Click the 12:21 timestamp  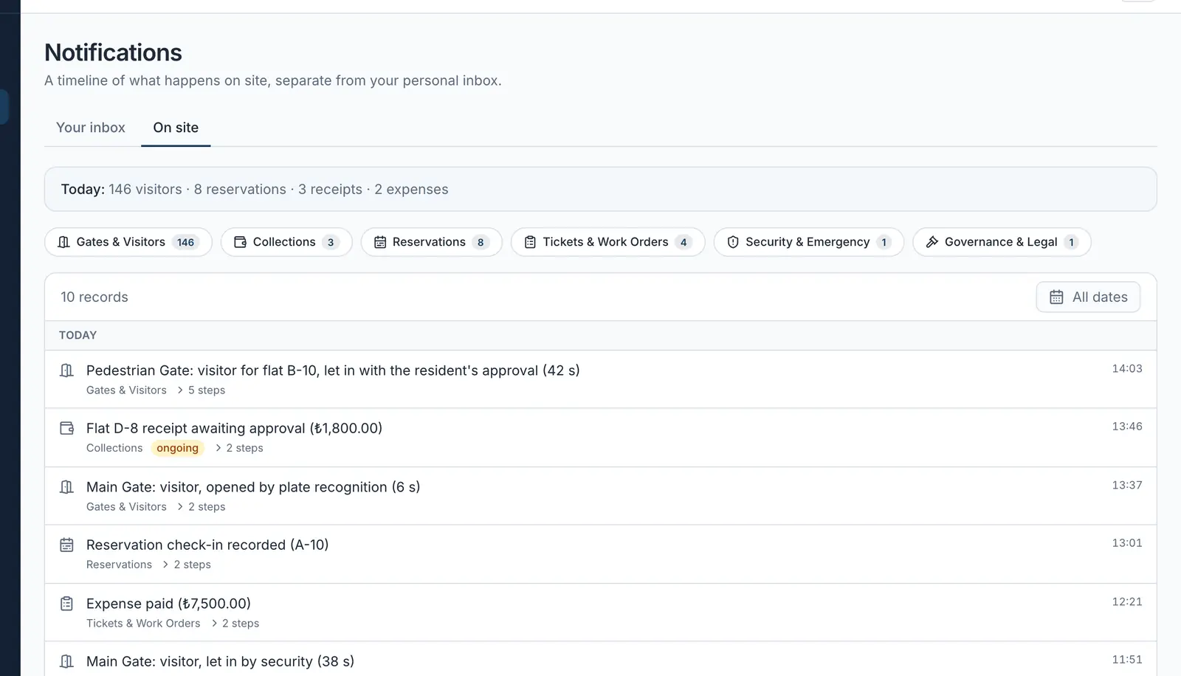point(1127,602)
